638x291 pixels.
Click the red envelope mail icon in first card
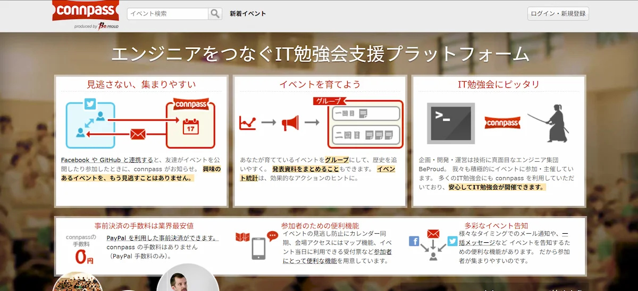[138, 134]
